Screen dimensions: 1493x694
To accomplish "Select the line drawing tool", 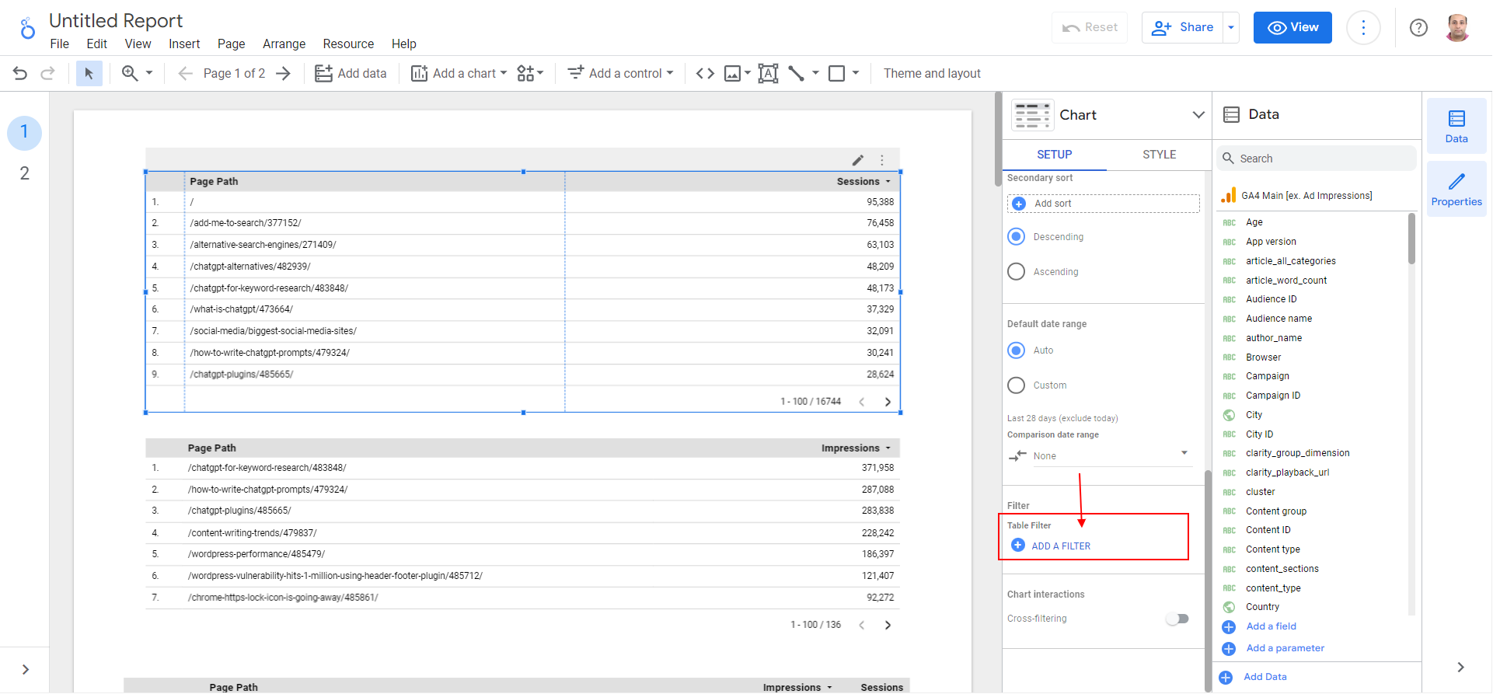I will (x=796, y=73).
